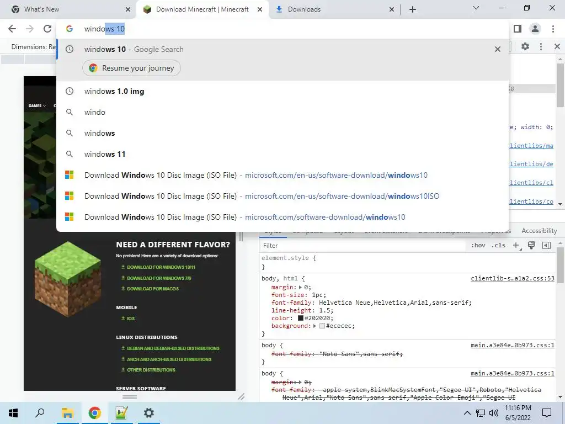Open File Explorer from the taskbar
565x424 pixels.
click(x=67, y=413)
